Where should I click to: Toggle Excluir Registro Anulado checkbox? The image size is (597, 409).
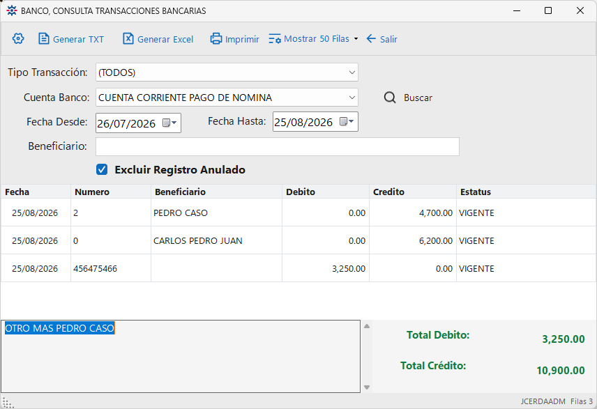(102, 169)
